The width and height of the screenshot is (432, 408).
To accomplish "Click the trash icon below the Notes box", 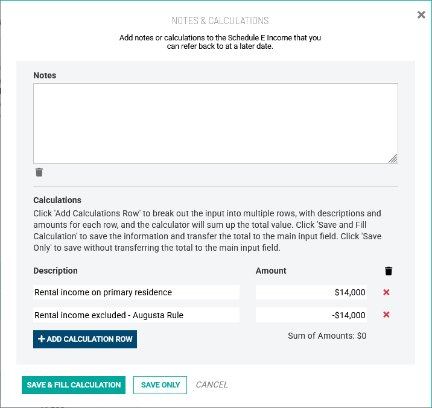I will pyautogui.click(x=39, y=172).
